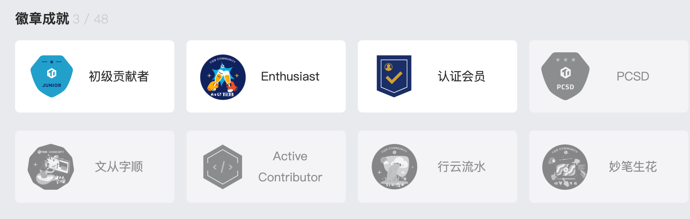The height and width of the screenshot is (219, 690).
Task: Click the blue JUNIOR shield badge icon
Action: (52, 76)
